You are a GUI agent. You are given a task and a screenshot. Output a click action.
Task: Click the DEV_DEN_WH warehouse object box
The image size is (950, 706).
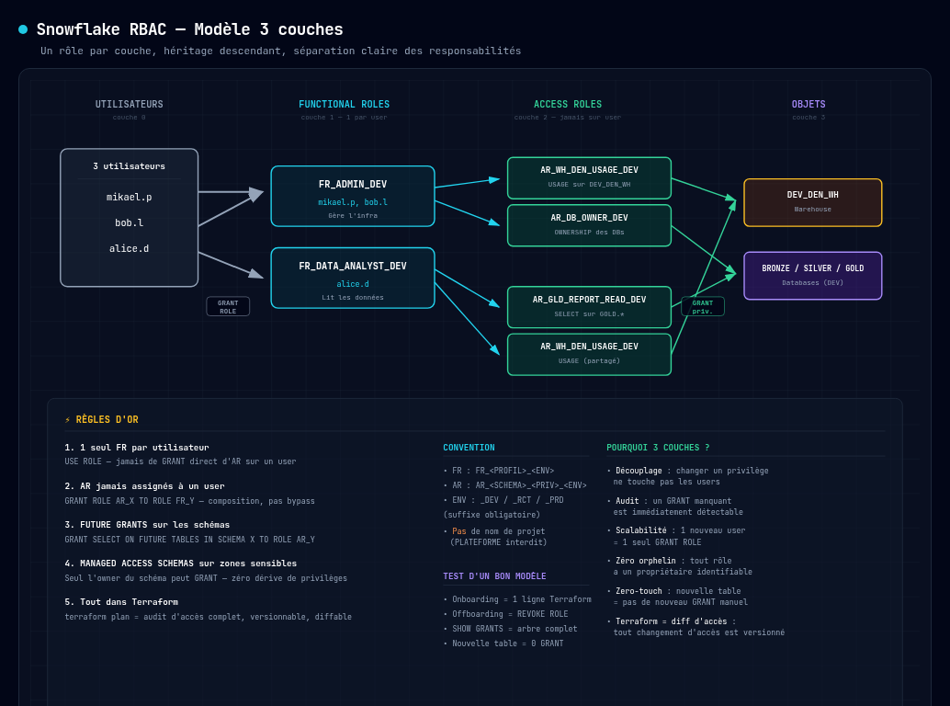813,203
